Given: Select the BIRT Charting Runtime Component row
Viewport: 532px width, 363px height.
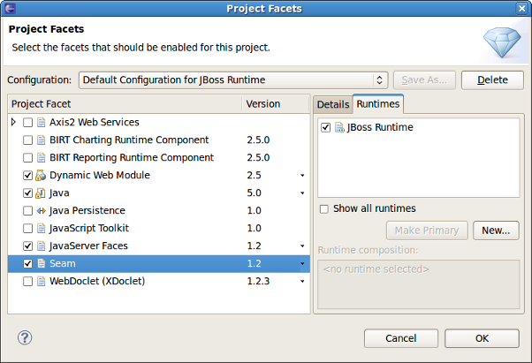Looking at the screenshot, I should click(129, 140).
